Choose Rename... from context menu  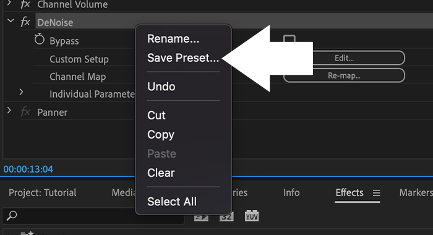point(173,39)
